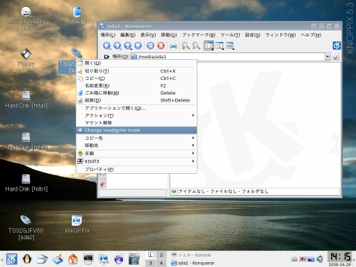Select TS32GJFV60 [sda2] desktop icon
This screenshot has width=356, height=267.
tap(26, 227)
